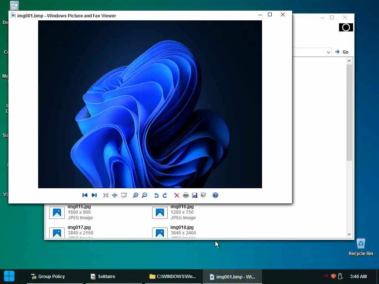379x284 pixels.
Task: Zoom in on the image
Action: coord(135,195)
